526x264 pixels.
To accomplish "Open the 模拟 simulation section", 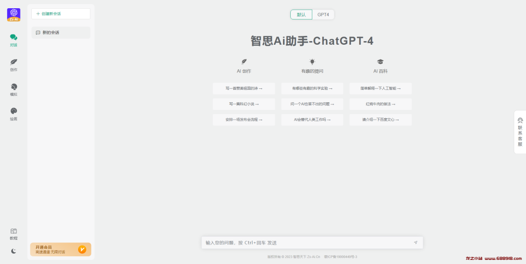I will point(13,89).
